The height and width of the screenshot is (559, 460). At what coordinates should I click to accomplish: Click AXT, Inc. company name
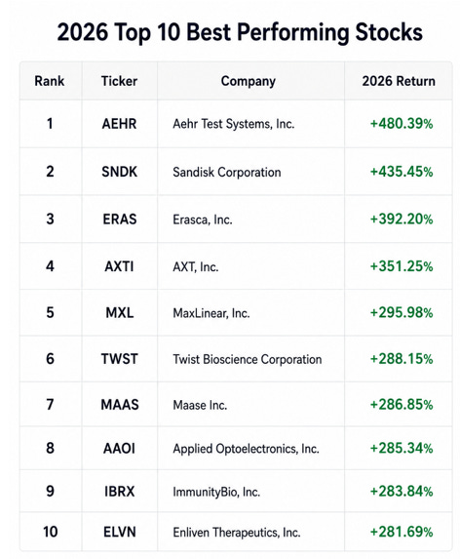196,266
